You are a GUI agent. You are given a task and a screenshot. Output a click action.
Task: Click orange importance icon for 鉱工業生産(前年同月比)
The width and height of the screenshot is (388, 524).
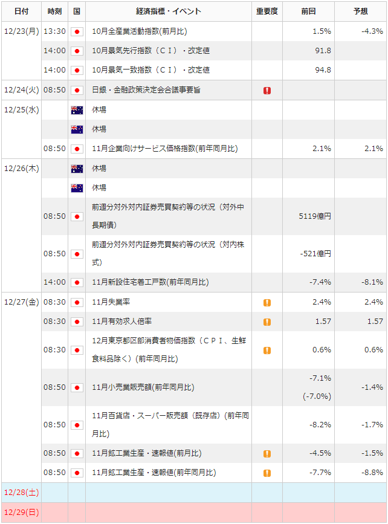(267, 473)
